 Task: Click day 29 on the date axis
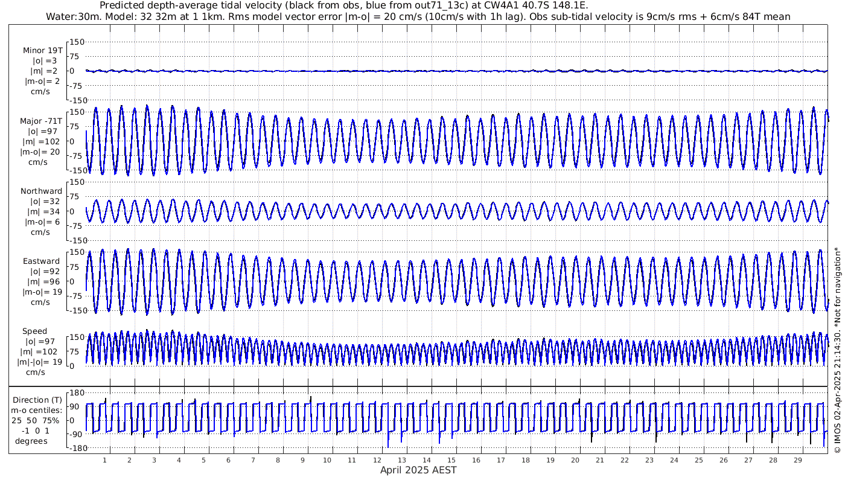797,460
